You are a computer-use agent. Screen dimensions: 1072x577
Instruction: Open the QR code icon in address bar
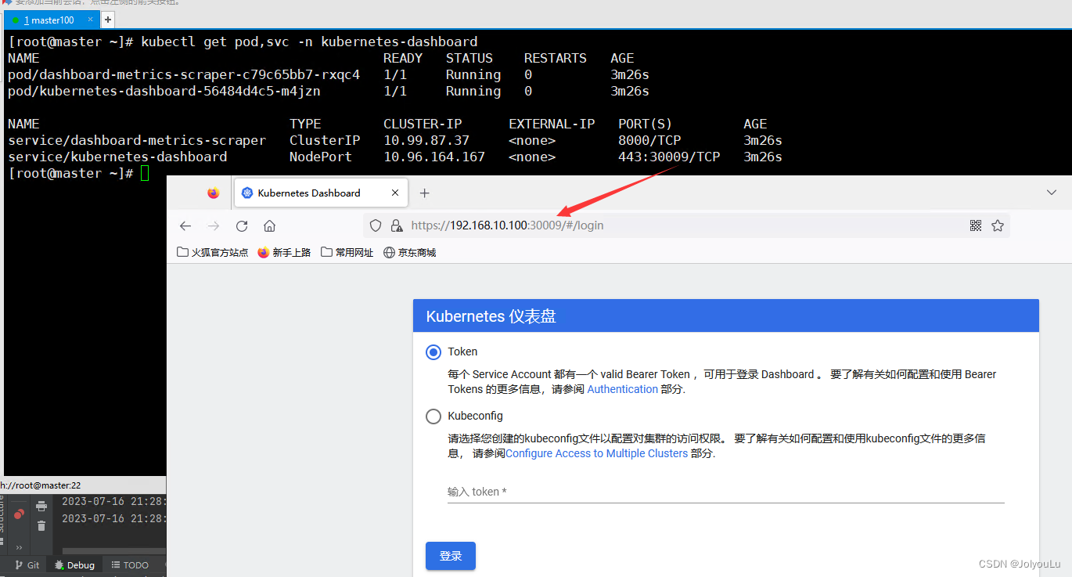(976, 225)
